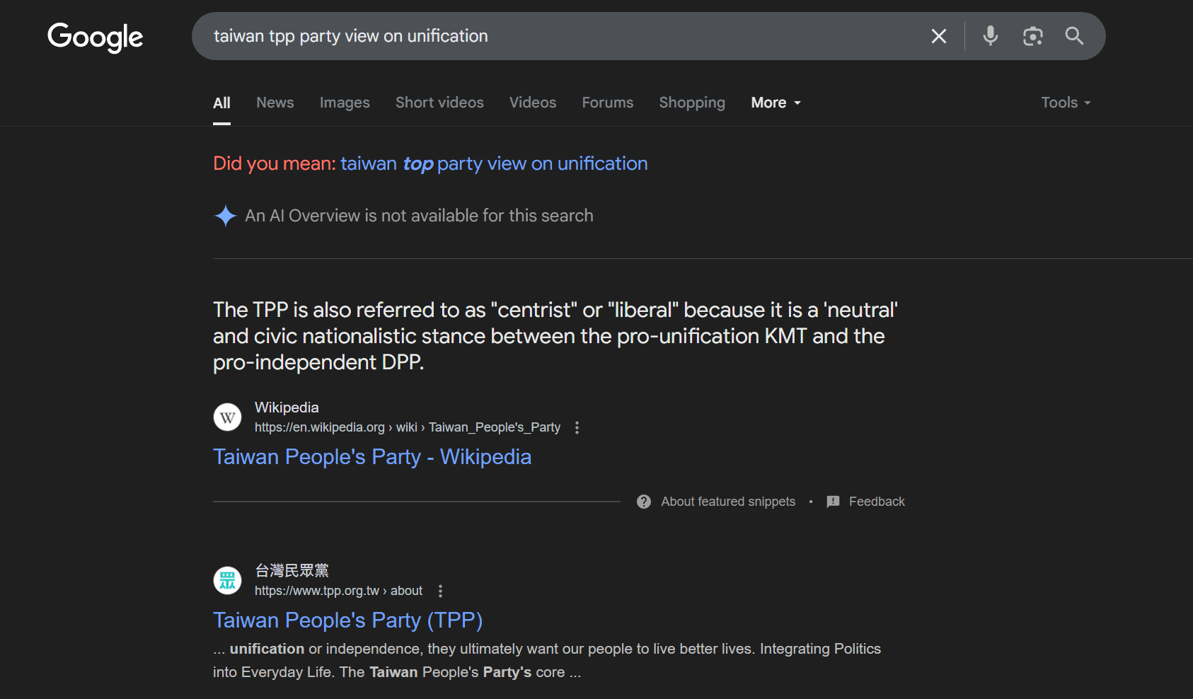The image size is (1193, 699).
Task: Open the Forums tab
Action: [x=607, y=103]
